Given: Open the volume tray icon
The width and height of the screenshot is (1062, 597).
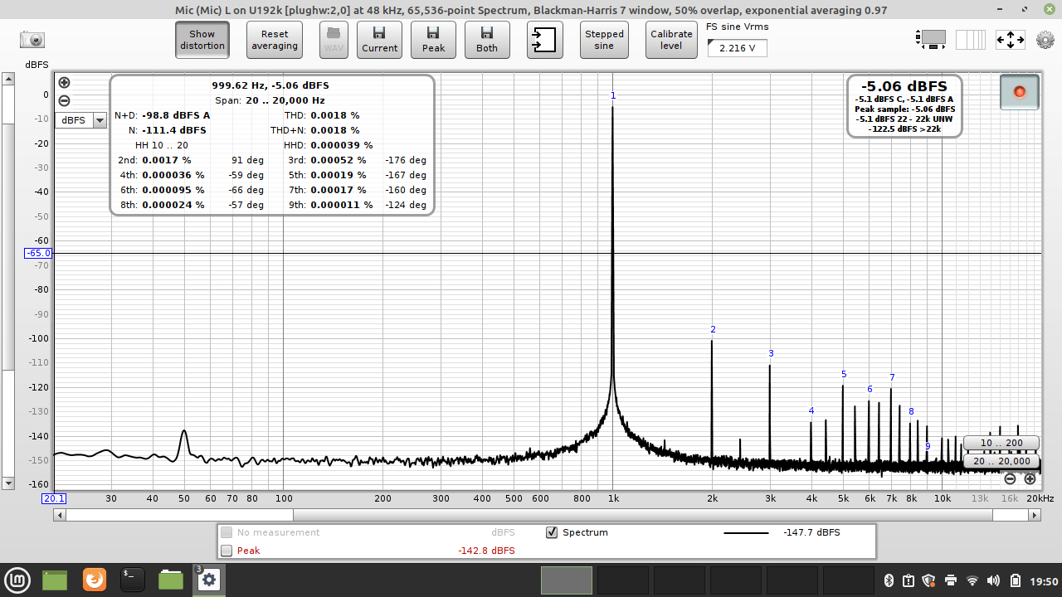Looking at the screenshot, I should click(x=994, y=580).
